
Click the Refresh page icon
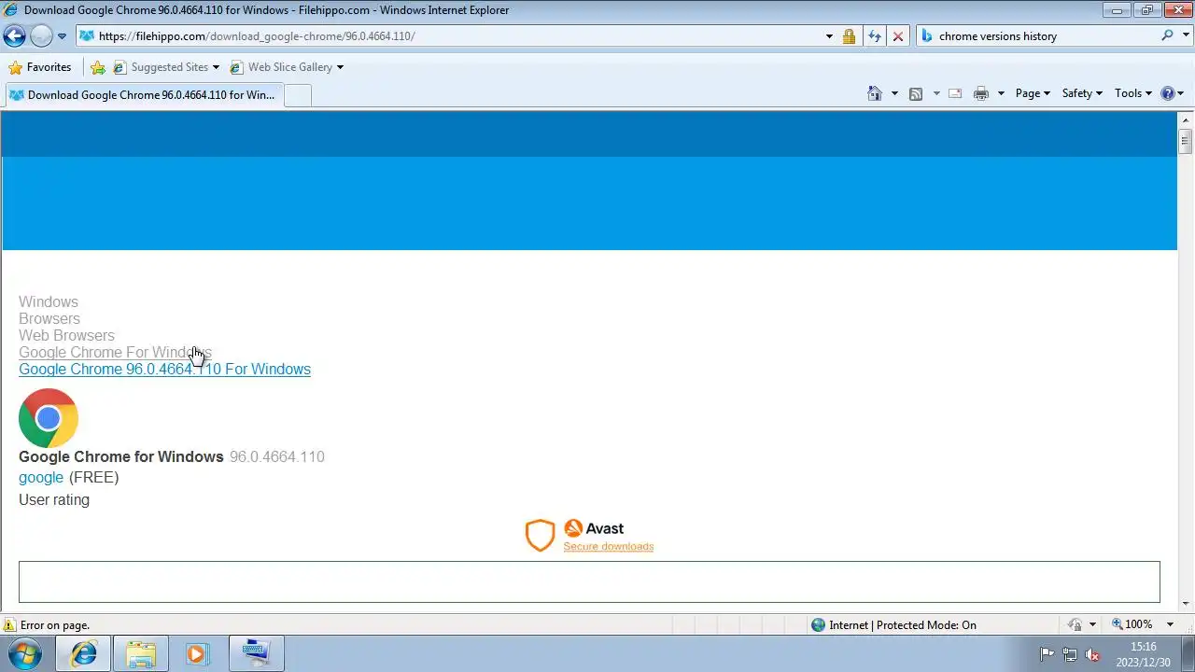[x=874, y=36]
